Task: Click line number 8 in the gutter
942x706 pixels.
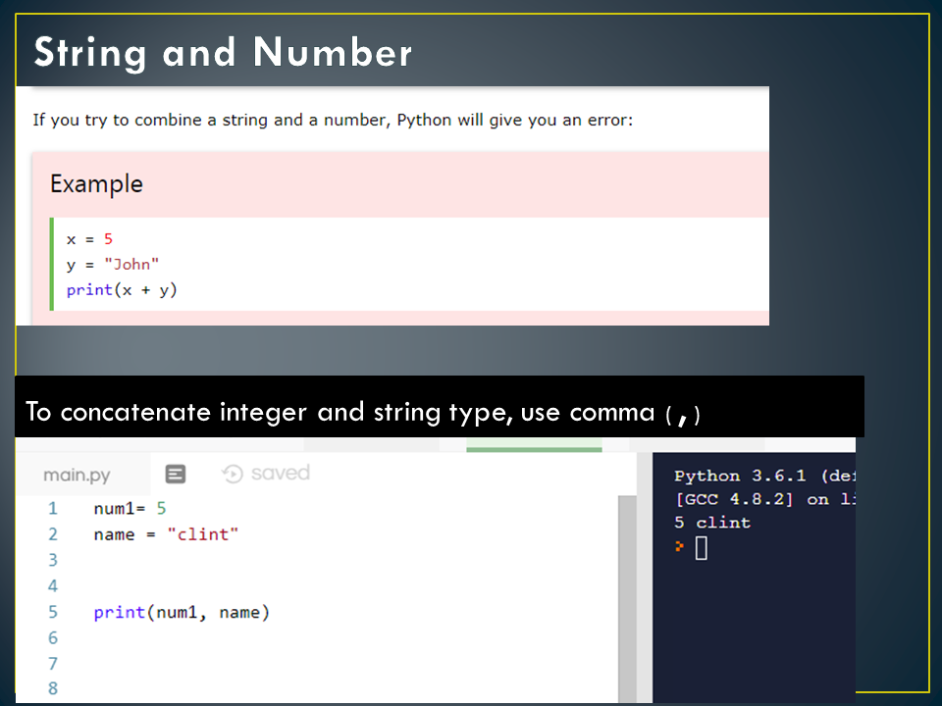Action: [52, 689]
